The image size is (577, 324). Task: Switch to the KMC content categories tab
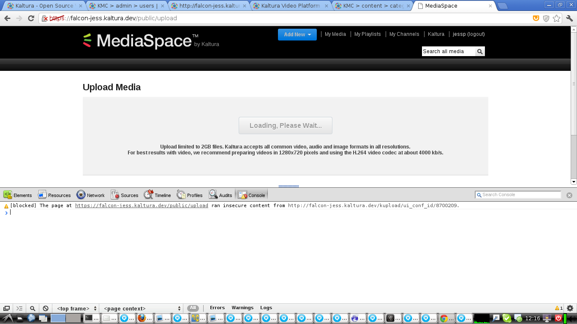373,6
